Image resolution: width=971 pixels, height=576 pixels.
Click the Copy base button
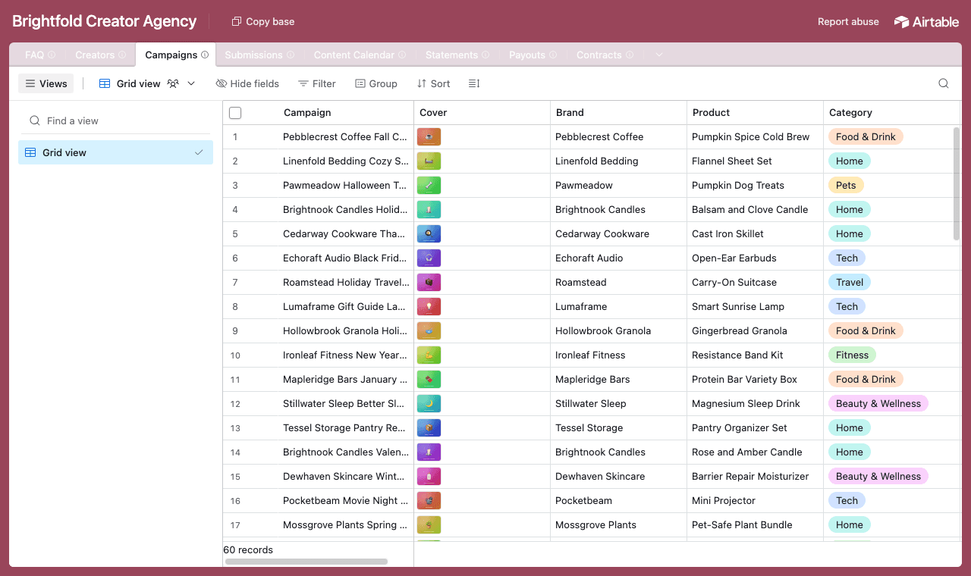(263, 22)
